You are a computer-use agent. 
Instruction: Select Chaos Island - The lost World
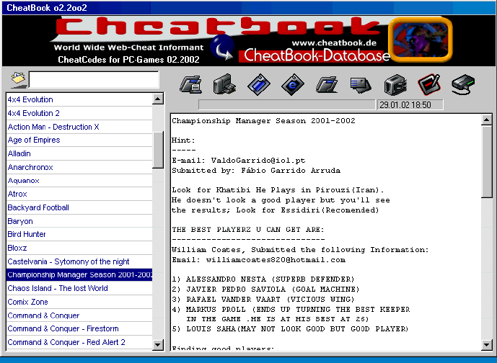coord(79,288)
